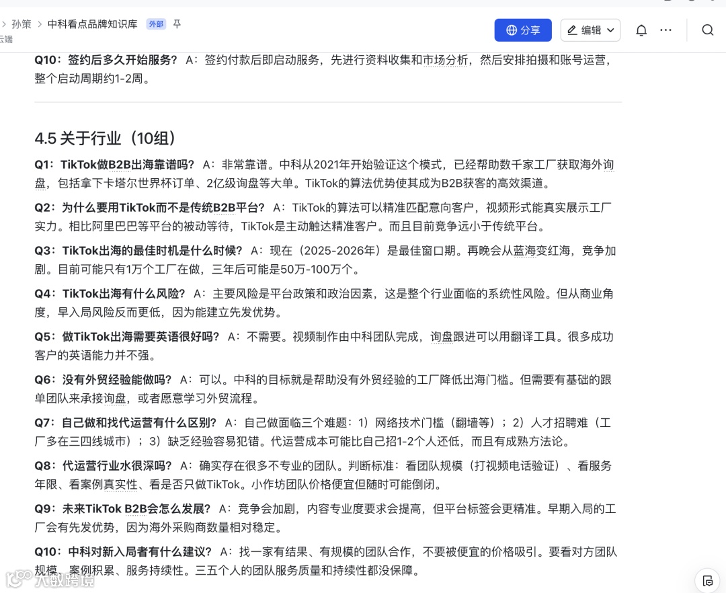
Task: Click the text 或者愿意学习外贸流程
Action: click(195, 399)
